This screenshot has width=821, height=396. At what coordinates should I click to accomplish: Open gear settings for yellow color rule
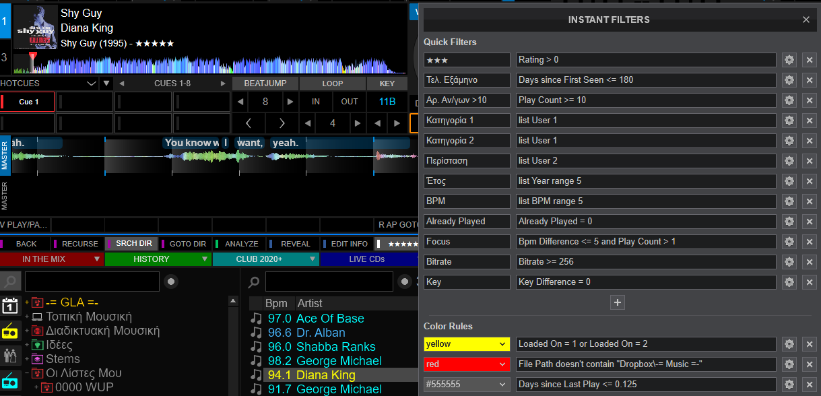pos(789,344)
